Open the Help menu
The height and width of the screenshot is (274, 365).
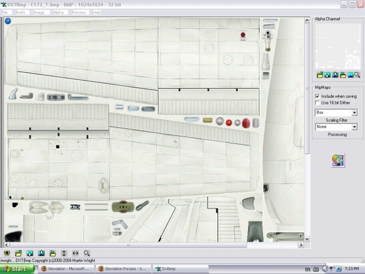click(97, 12)
